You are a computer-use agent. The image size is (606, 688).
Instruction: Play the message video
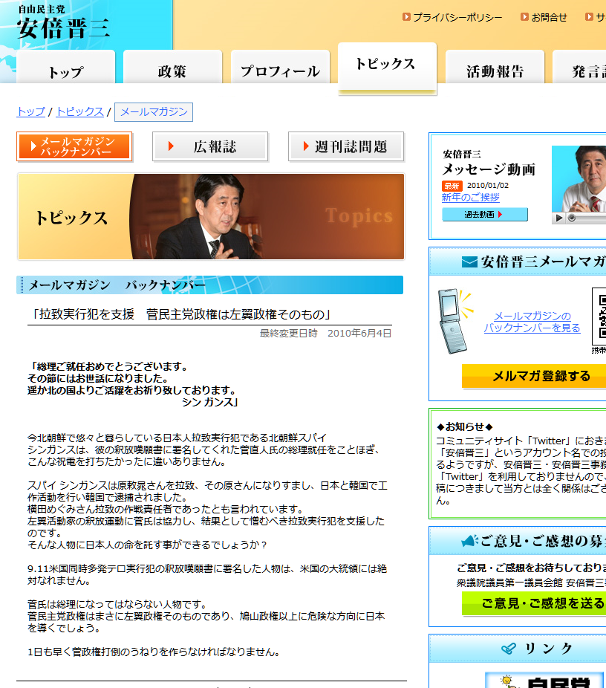[x=558, y=218]
